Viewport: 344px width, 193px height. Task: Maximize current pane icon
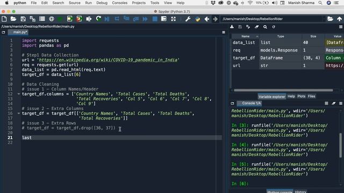(163, 19)
